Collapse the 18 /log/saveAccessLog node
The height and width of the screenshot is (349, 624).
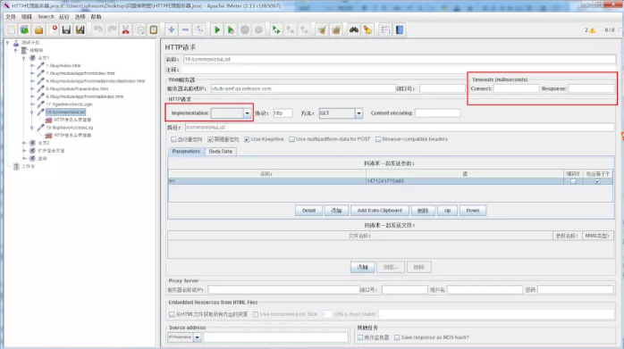point(32,128)
